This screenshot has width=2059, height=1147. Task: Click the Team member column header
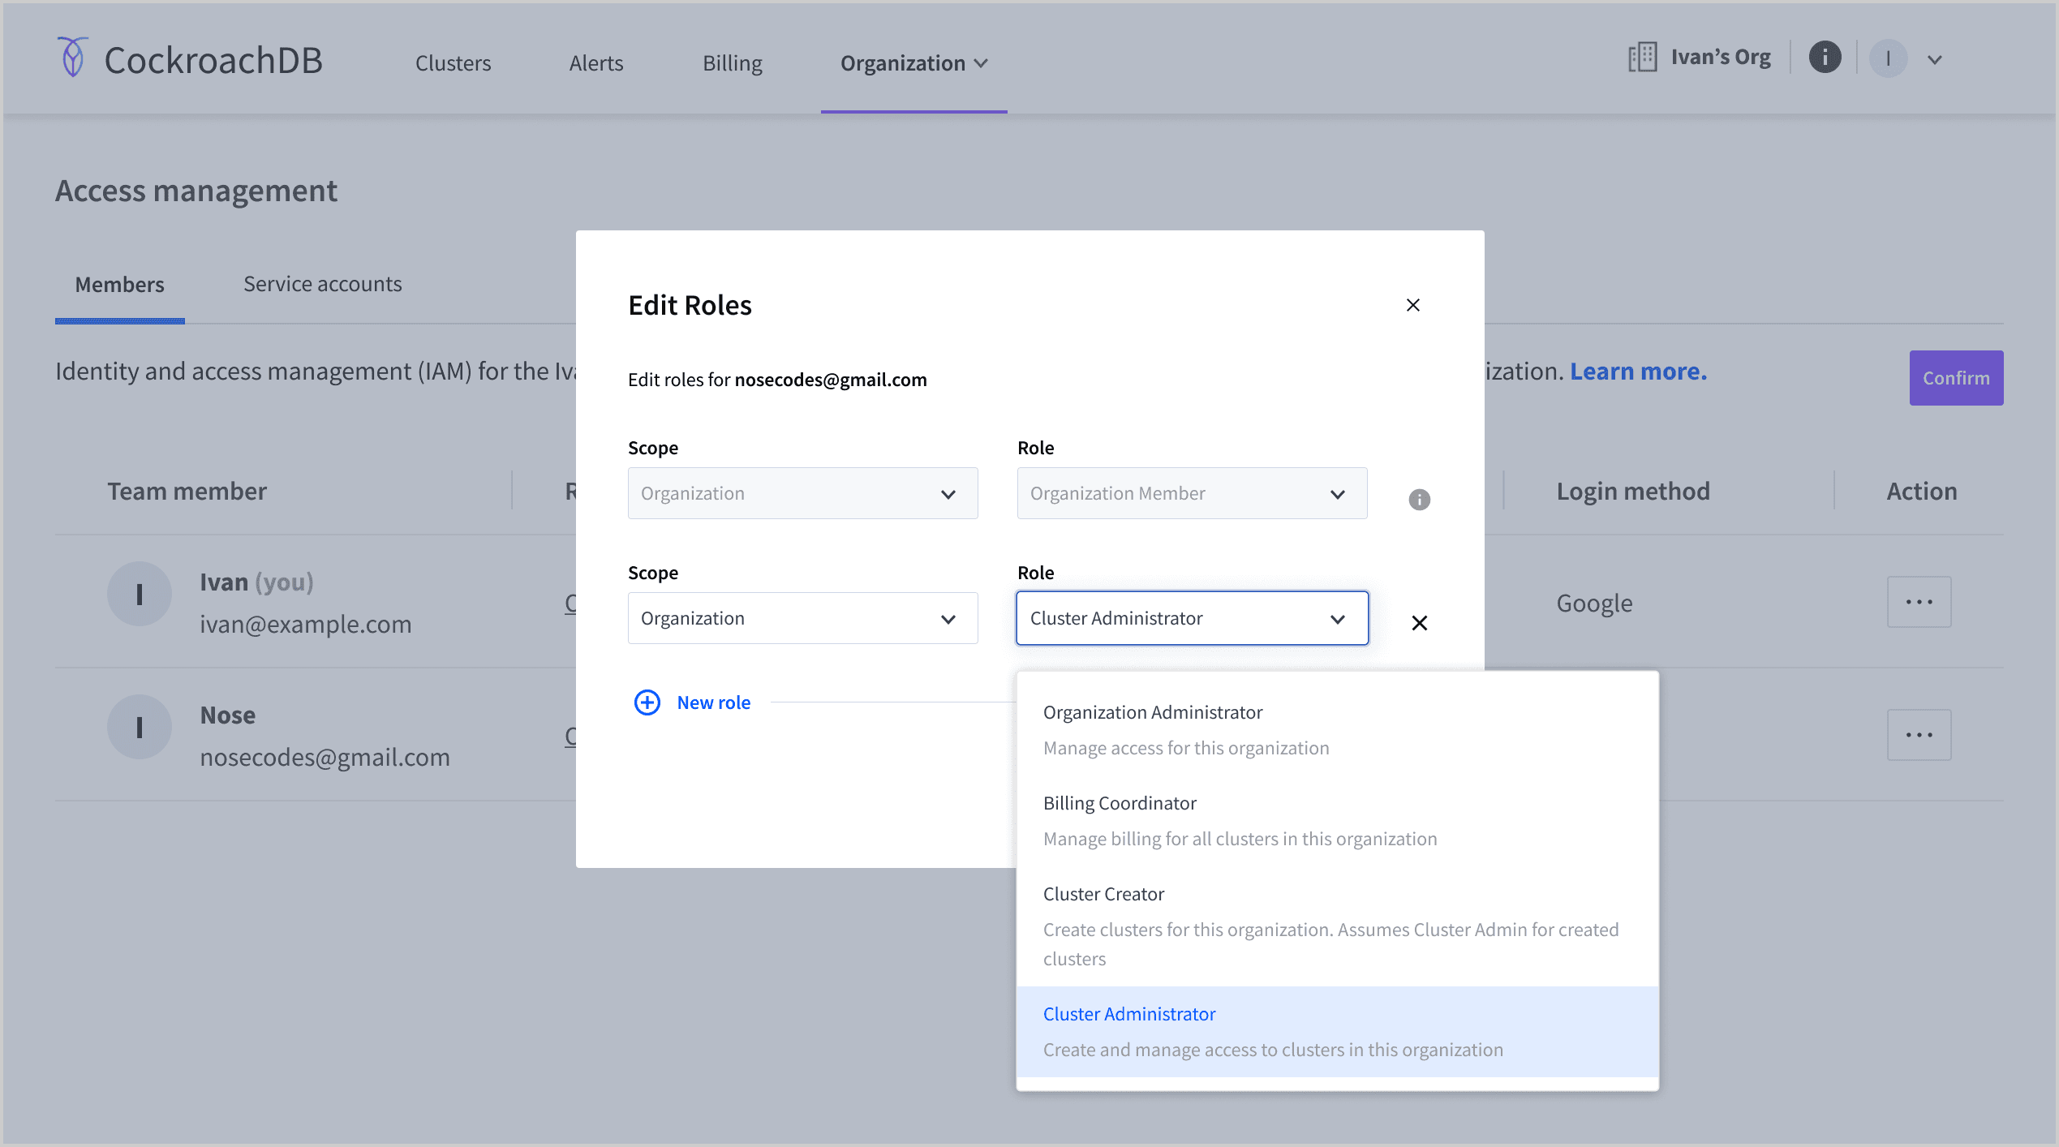pyautogui.click(x=187, y=491)
